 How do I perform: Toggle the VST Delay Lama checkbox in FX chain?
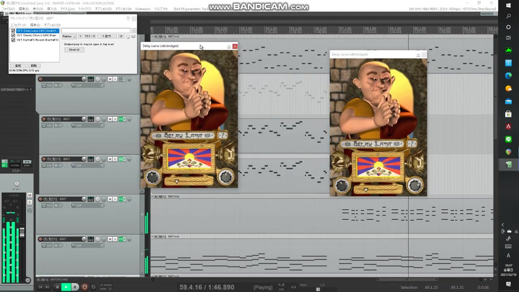(x=13, y=31)
